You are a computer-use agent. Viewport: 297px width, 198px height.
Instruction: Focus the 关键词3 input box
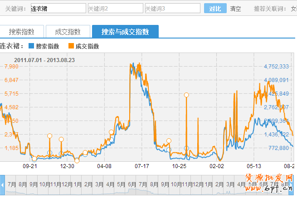(x=172, y=9)
